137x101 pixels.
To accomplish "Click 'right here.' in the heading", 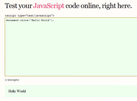I will 117,6.
